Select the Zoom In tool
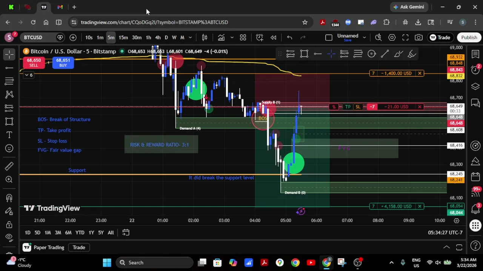483x271 pixels. [9, 179]
